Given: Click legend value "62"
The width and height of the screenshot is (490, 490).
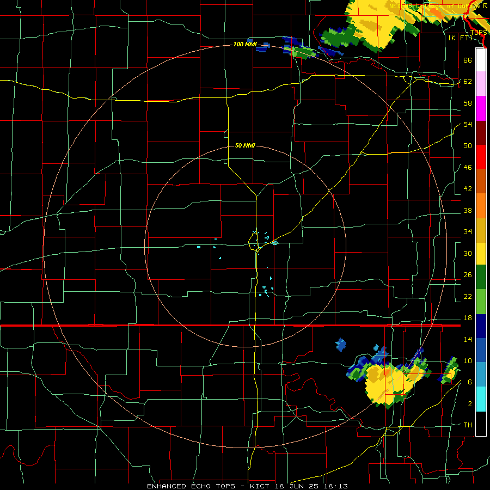Looking at the screenshot, I should click(468, 82).
